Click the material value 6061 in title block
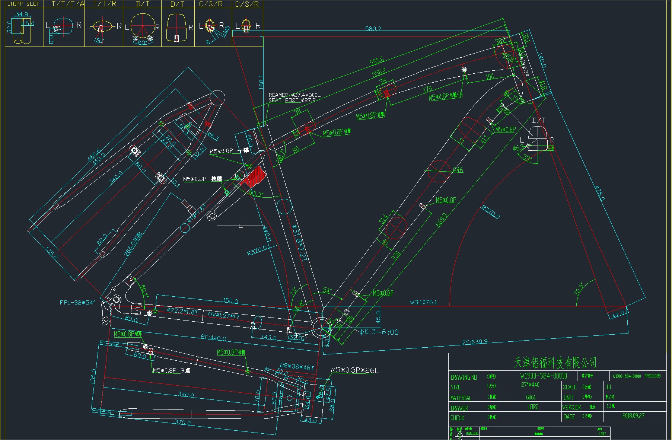The image size is (672, 440). coord(531,397)
